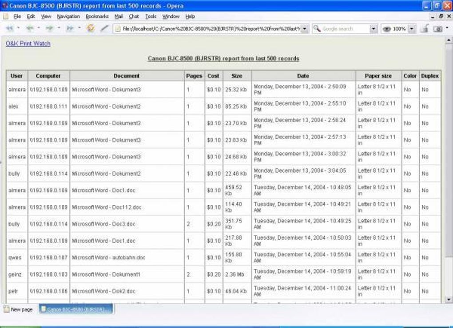Image resolution: width=453 pixels, height=328 pixels.
Task: Click the Forward arrow icon
Action: (x=50, y=28)
